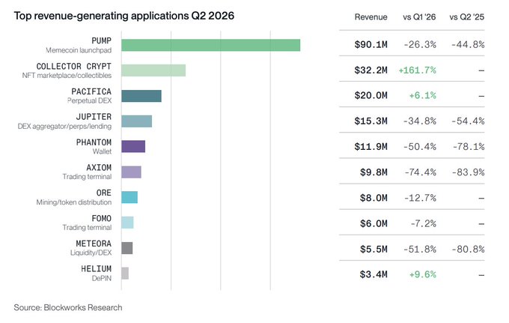Click the -78.1% value for PHANTOM
Screen dimensions: 509x323
(x=469, y=147)
